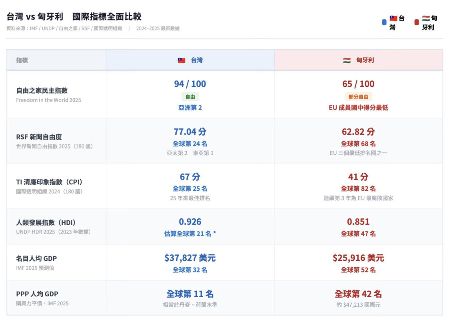Click the Hungary flag in the top-right legend
The image size is (449, 320).
point(426,18)
